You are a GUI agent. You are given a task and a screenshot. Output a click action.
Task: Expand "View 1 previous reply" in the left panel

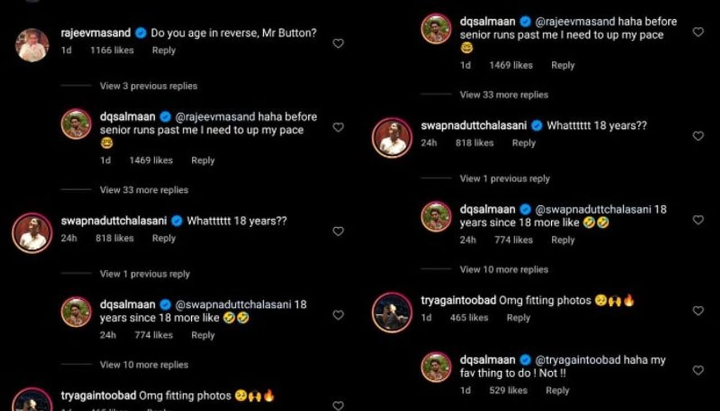point(145,274)
